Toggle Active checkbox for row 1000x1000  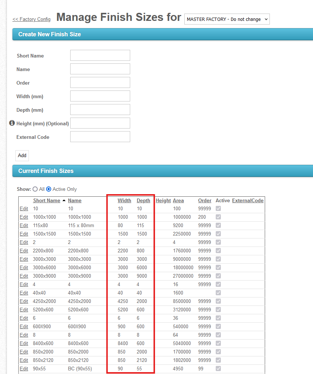[x=218, y=217]
